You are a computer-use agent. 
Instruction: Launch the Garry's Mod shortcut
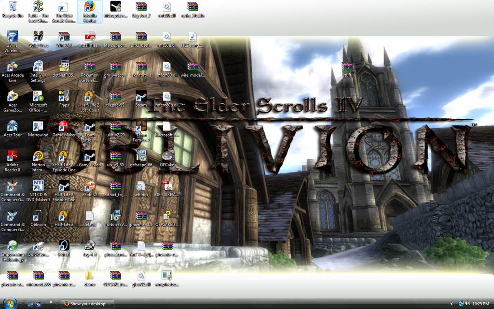pos(90,159)
